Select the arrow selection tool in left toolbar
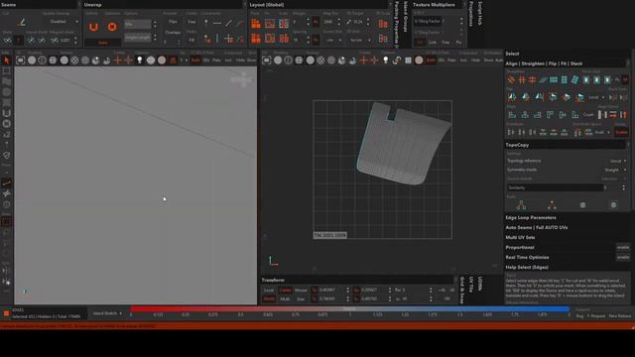635x357 pixels. [x=7, y=60]
